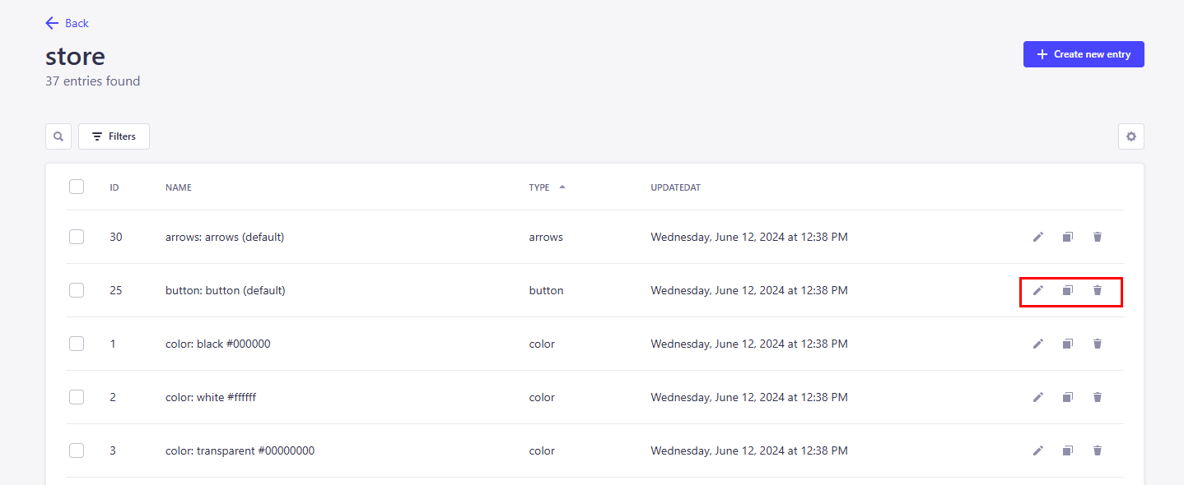Open the "color: transparent #00000000" entry row
The image size is (1184, 485).
[239, 450]
